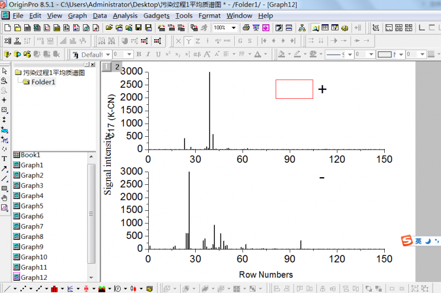Click the Scatter plot button
441x293 pixels.
(23, 289)
